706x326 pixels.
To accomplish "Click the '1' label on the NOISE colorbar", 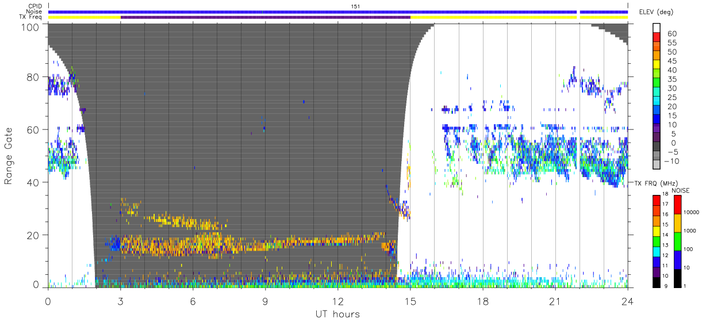I will tap(685, 286).
